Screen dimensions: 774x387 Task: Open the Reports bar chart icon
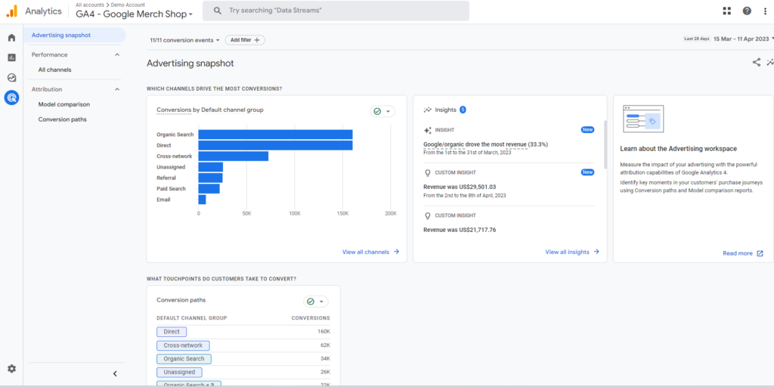[x=11, y=57]
